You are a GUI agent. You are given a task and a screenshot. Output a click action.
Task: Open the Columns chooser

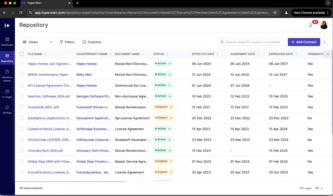click(x=92, y=42)
